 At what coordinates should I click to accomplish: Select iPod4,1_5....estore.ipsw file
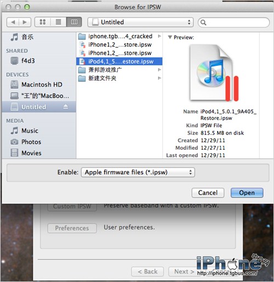(119, 61)
